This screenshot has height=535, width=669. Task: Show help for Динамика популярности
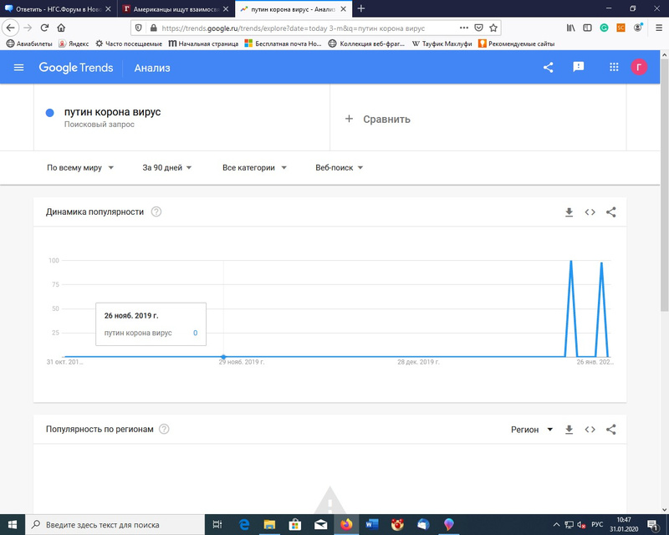point(156,211)
